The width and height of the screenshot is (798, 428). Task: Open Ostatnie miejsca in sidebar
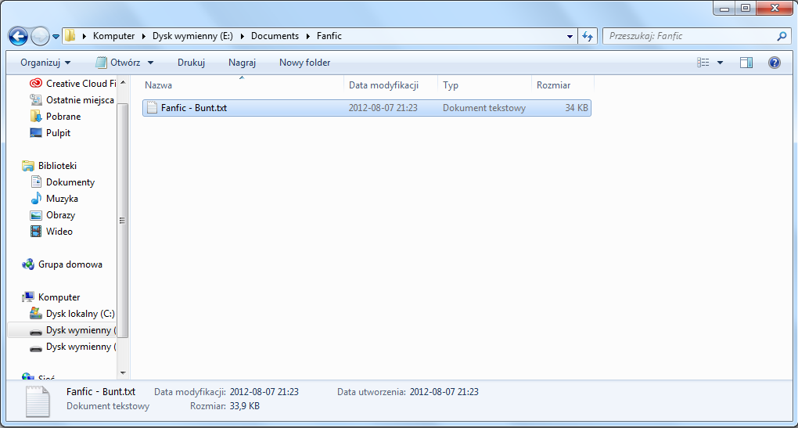tap(80, 100)
